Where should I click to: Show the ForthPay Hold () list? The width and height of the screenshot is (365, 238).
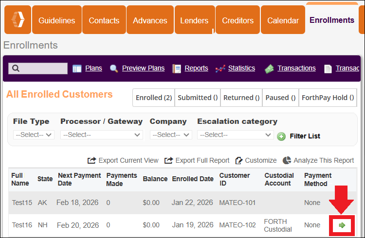coord(328,98)
